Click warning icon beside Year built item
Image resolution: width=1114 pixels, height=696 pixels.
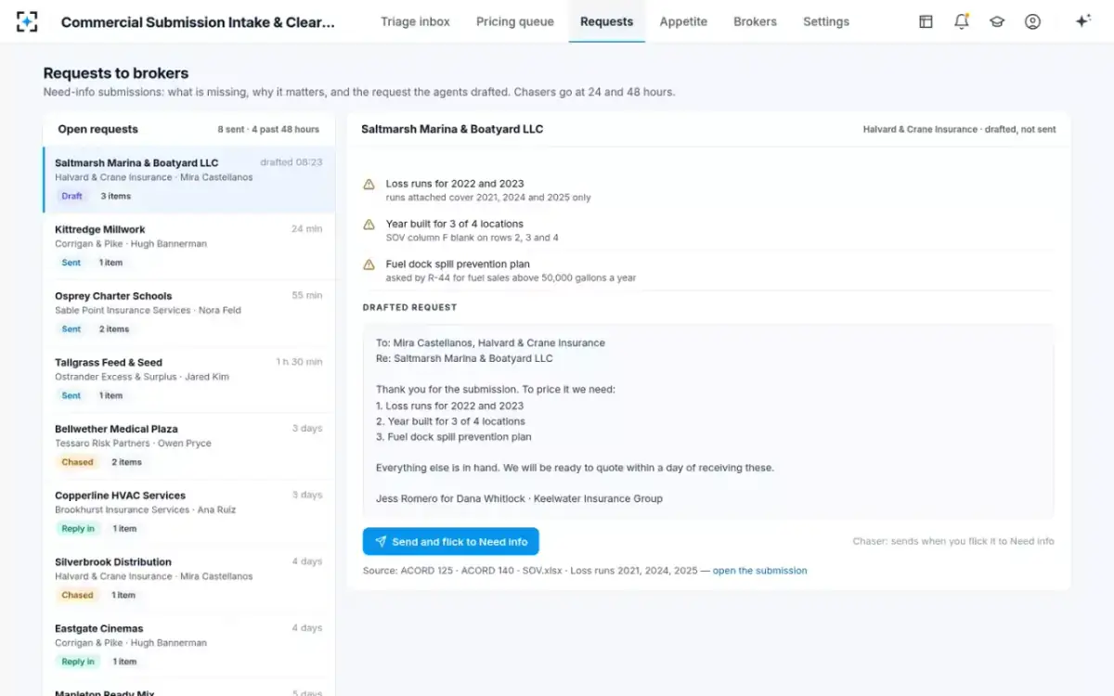(369, 225)
